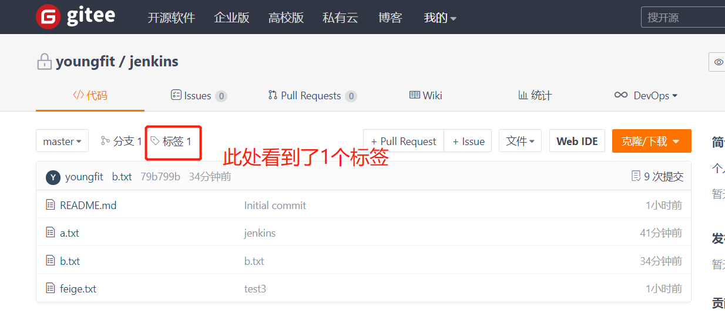Click the file icon next to feige.txt
This screenshot has width=725, height=313.
click(x=51, y=288)
